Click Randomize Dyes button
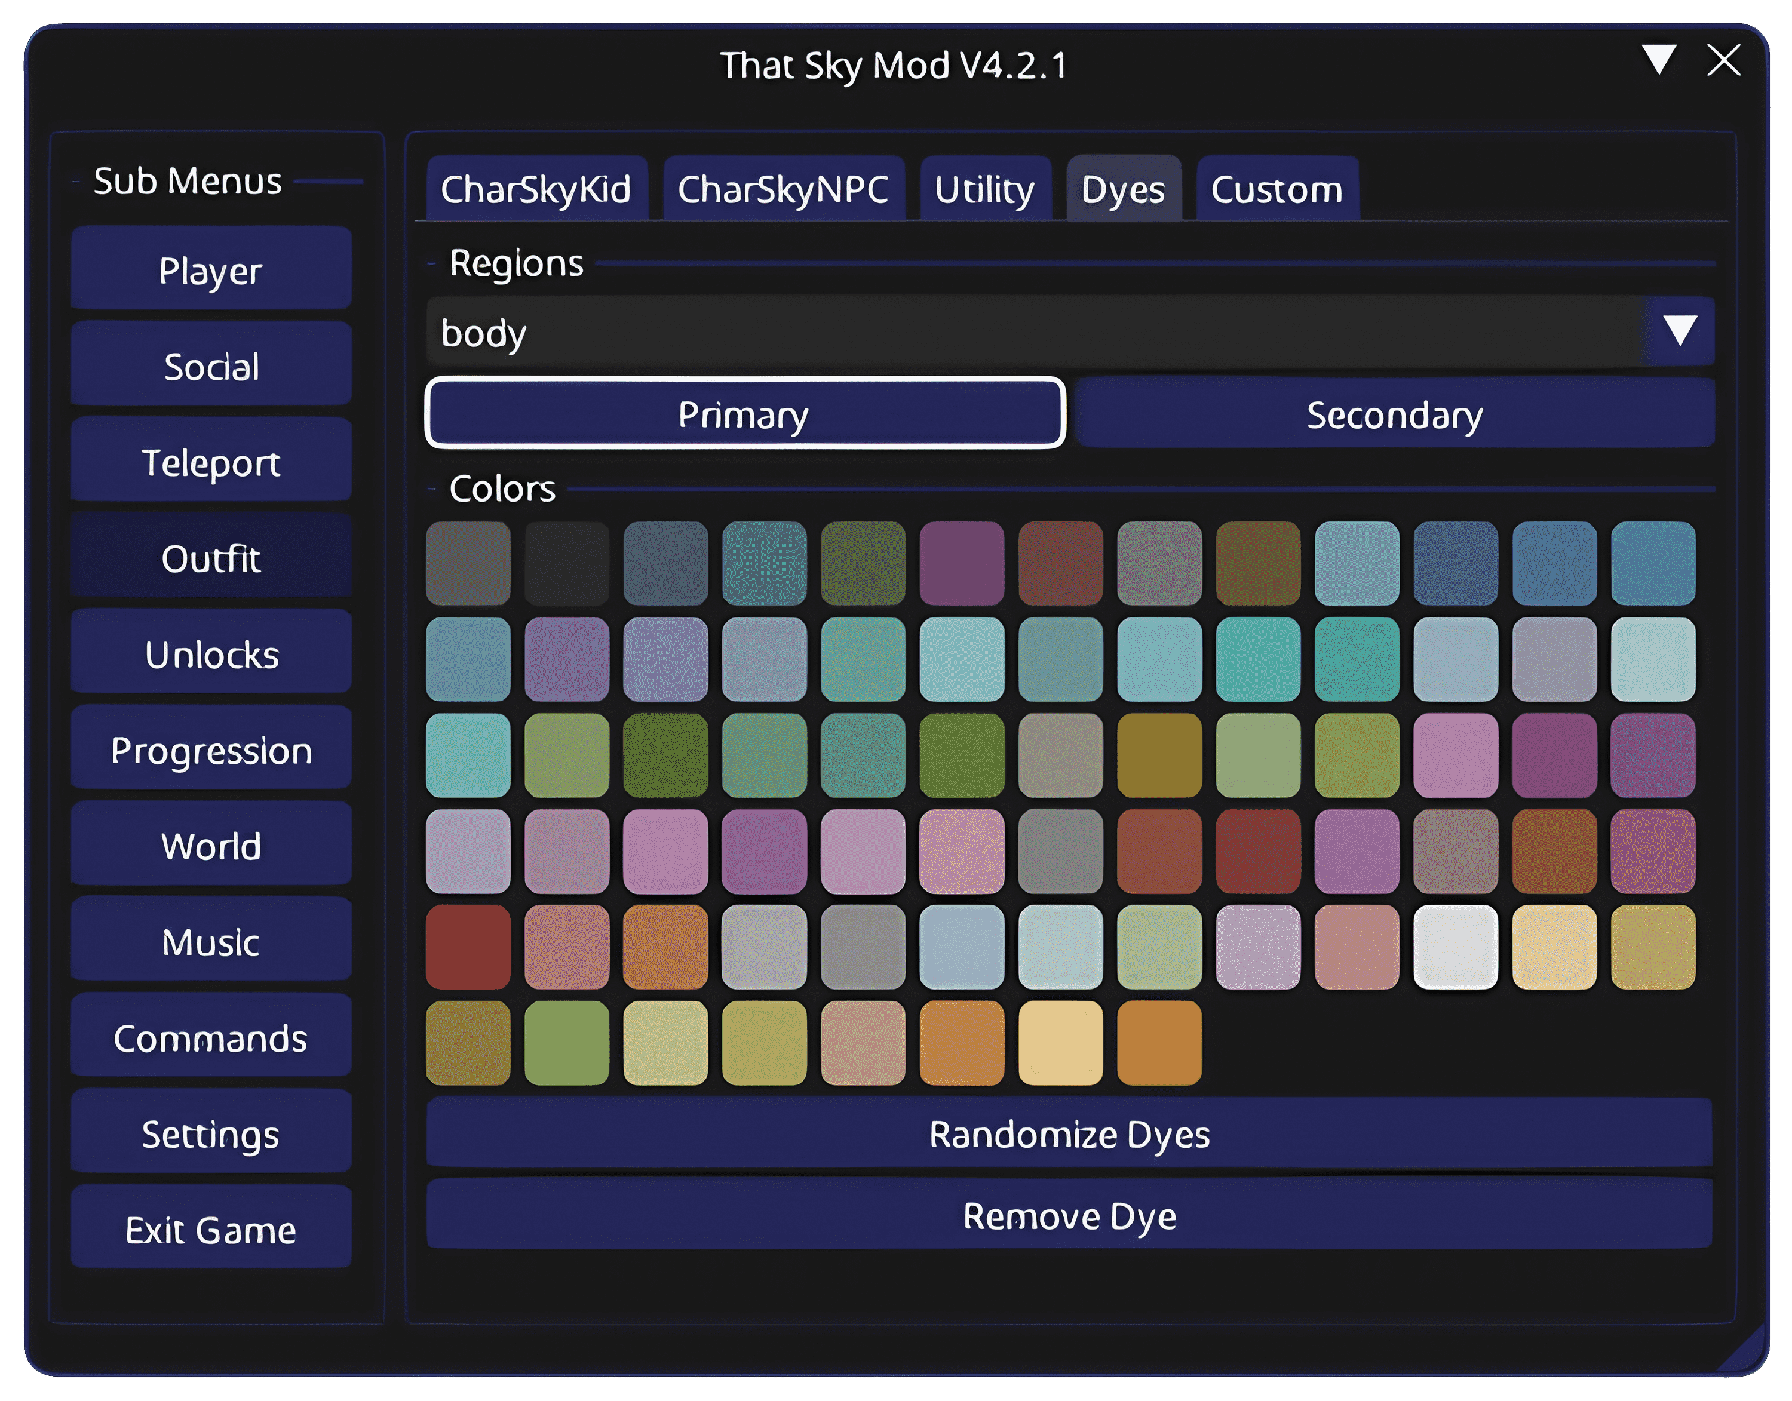 click(x=1068, y=1133)
